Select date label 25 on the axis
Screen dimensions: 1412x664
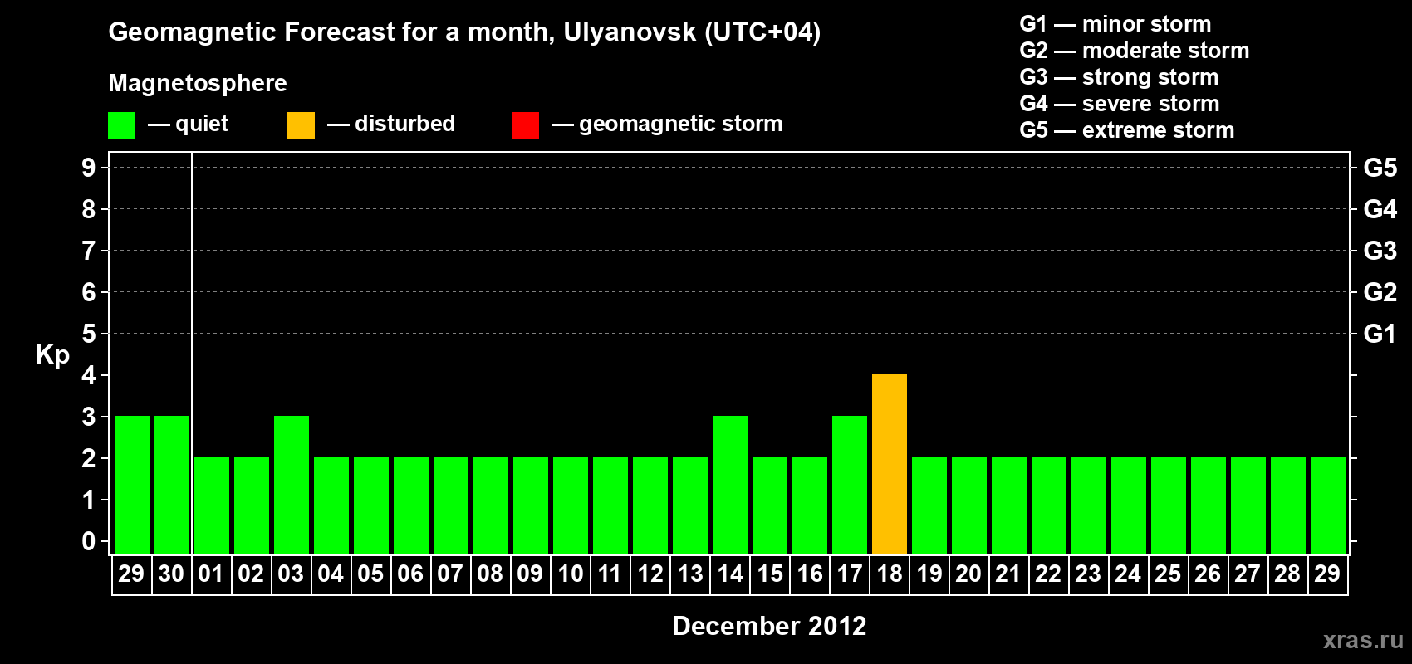coord(1168,574)
